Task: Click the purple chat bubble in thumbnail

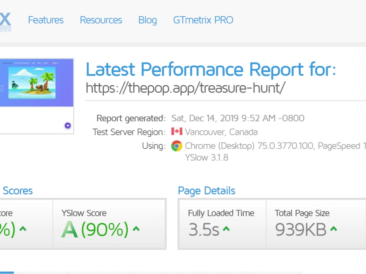Action: coord(68,126)
